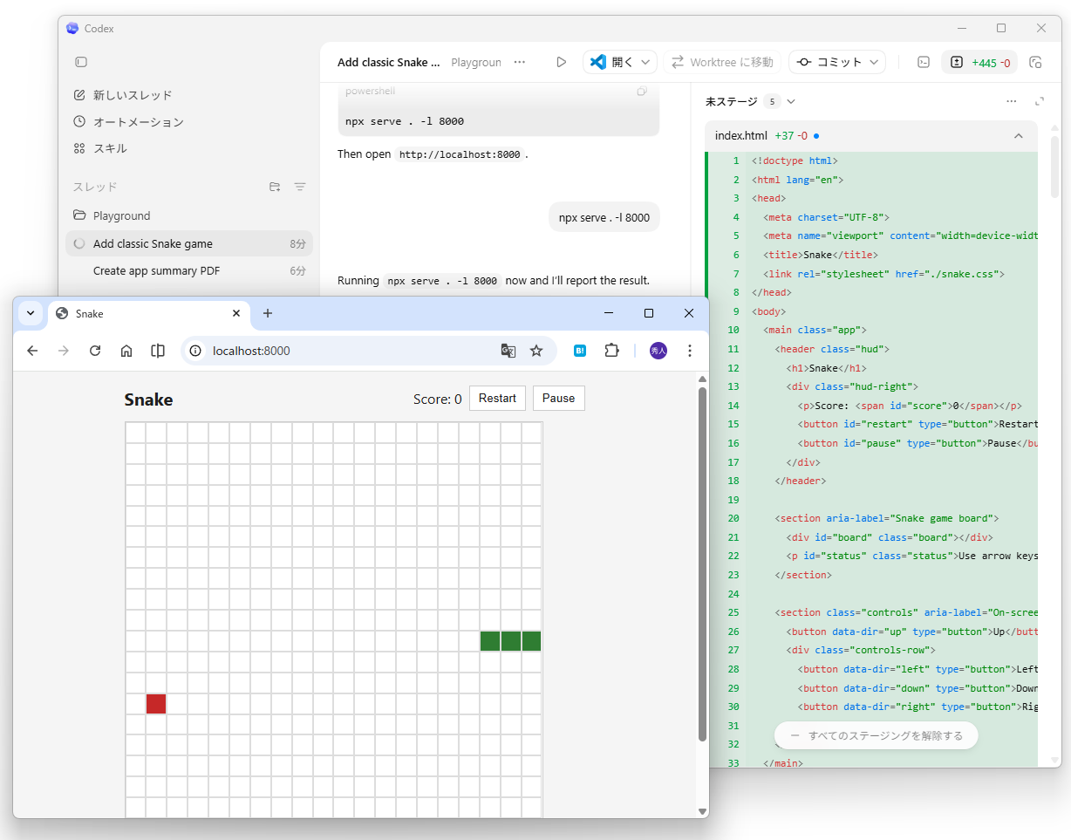Click the thread filter icon beside スレッド
Image resolution: width=1071 pixels, height=840 pixels.
click(300, 187)
